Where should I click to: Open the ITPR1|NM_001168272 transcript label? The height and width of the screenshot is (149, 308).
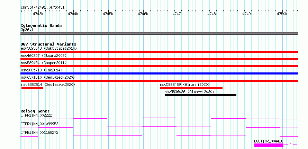point(40,132)
